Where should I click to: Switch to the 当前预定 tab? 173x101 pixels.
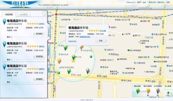point(9,14)
